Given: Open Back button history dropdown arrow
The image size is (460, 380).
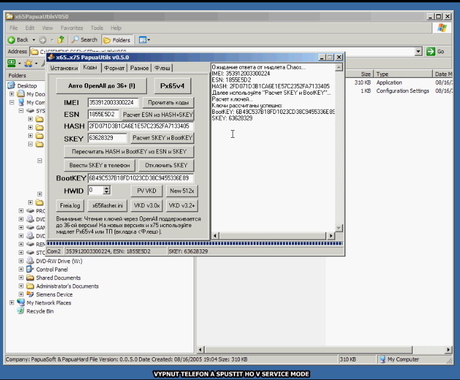Looking at the screenshot, I should pyautogui.click(x=34, y=40).
